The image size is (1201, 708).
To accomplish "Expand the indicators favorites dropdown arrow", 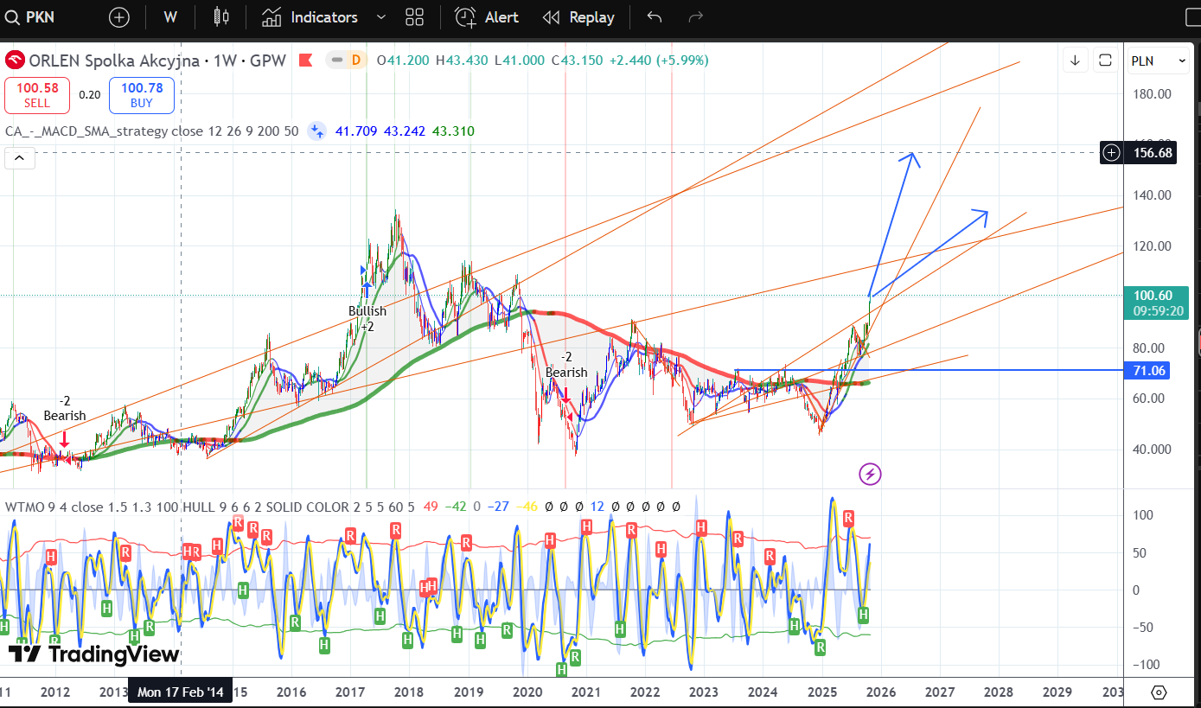I will point(381,17).
